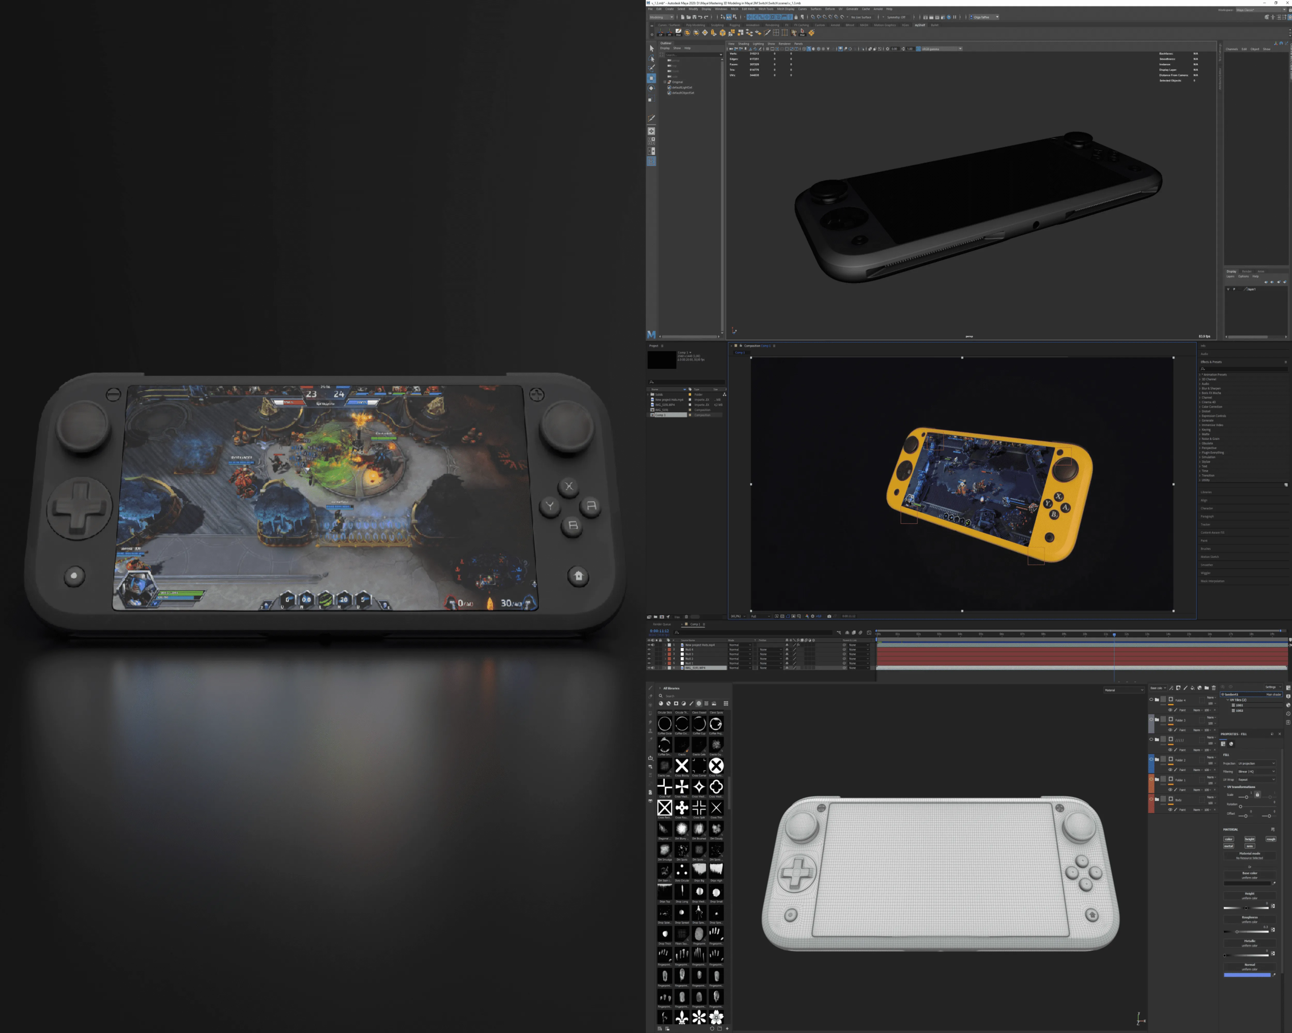Screen dimensions: 1292x1033
Task: Open the Modeling menu set dropdown
Action: click(x=662, y=17)
